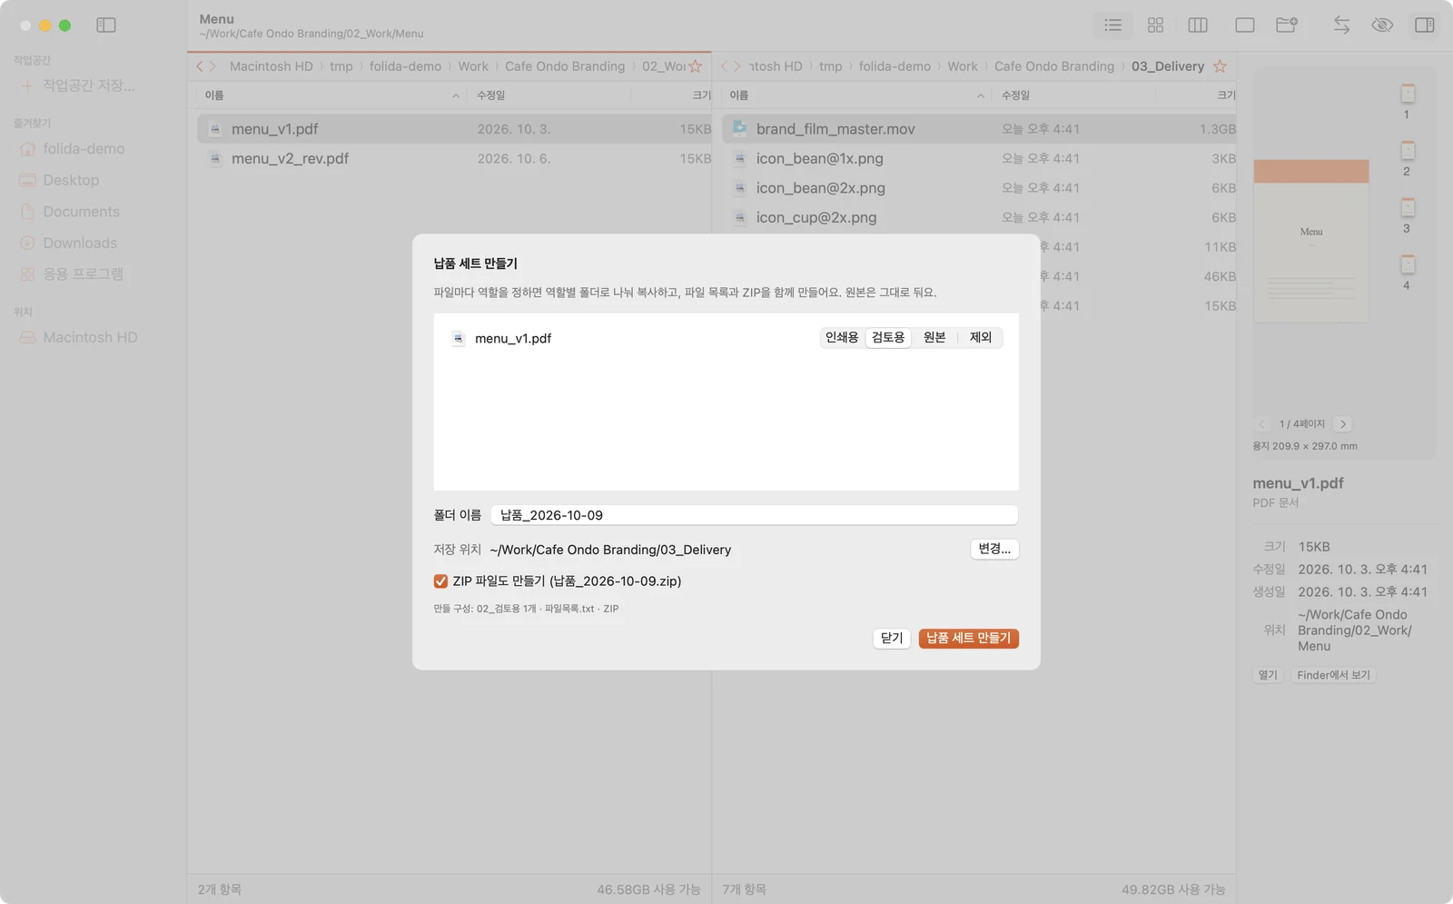Go back in the right pane
Viewport: 1453px width, 904px height.
725,66
